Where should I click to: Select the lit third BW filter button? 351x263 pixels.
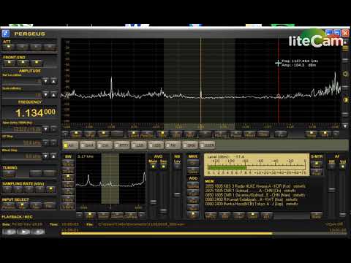point(68,177)
